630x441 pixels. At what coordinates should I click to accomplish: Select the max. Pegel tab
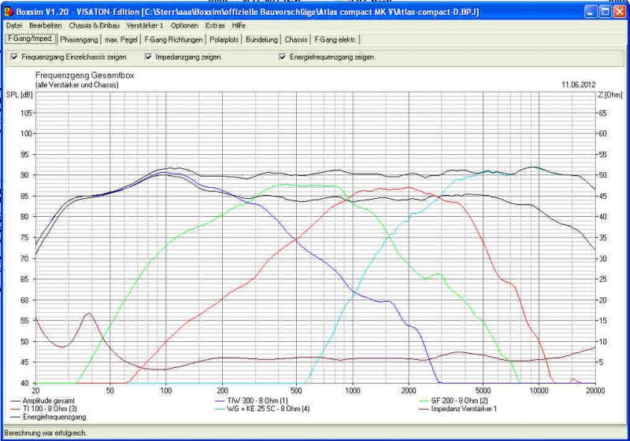121,39
